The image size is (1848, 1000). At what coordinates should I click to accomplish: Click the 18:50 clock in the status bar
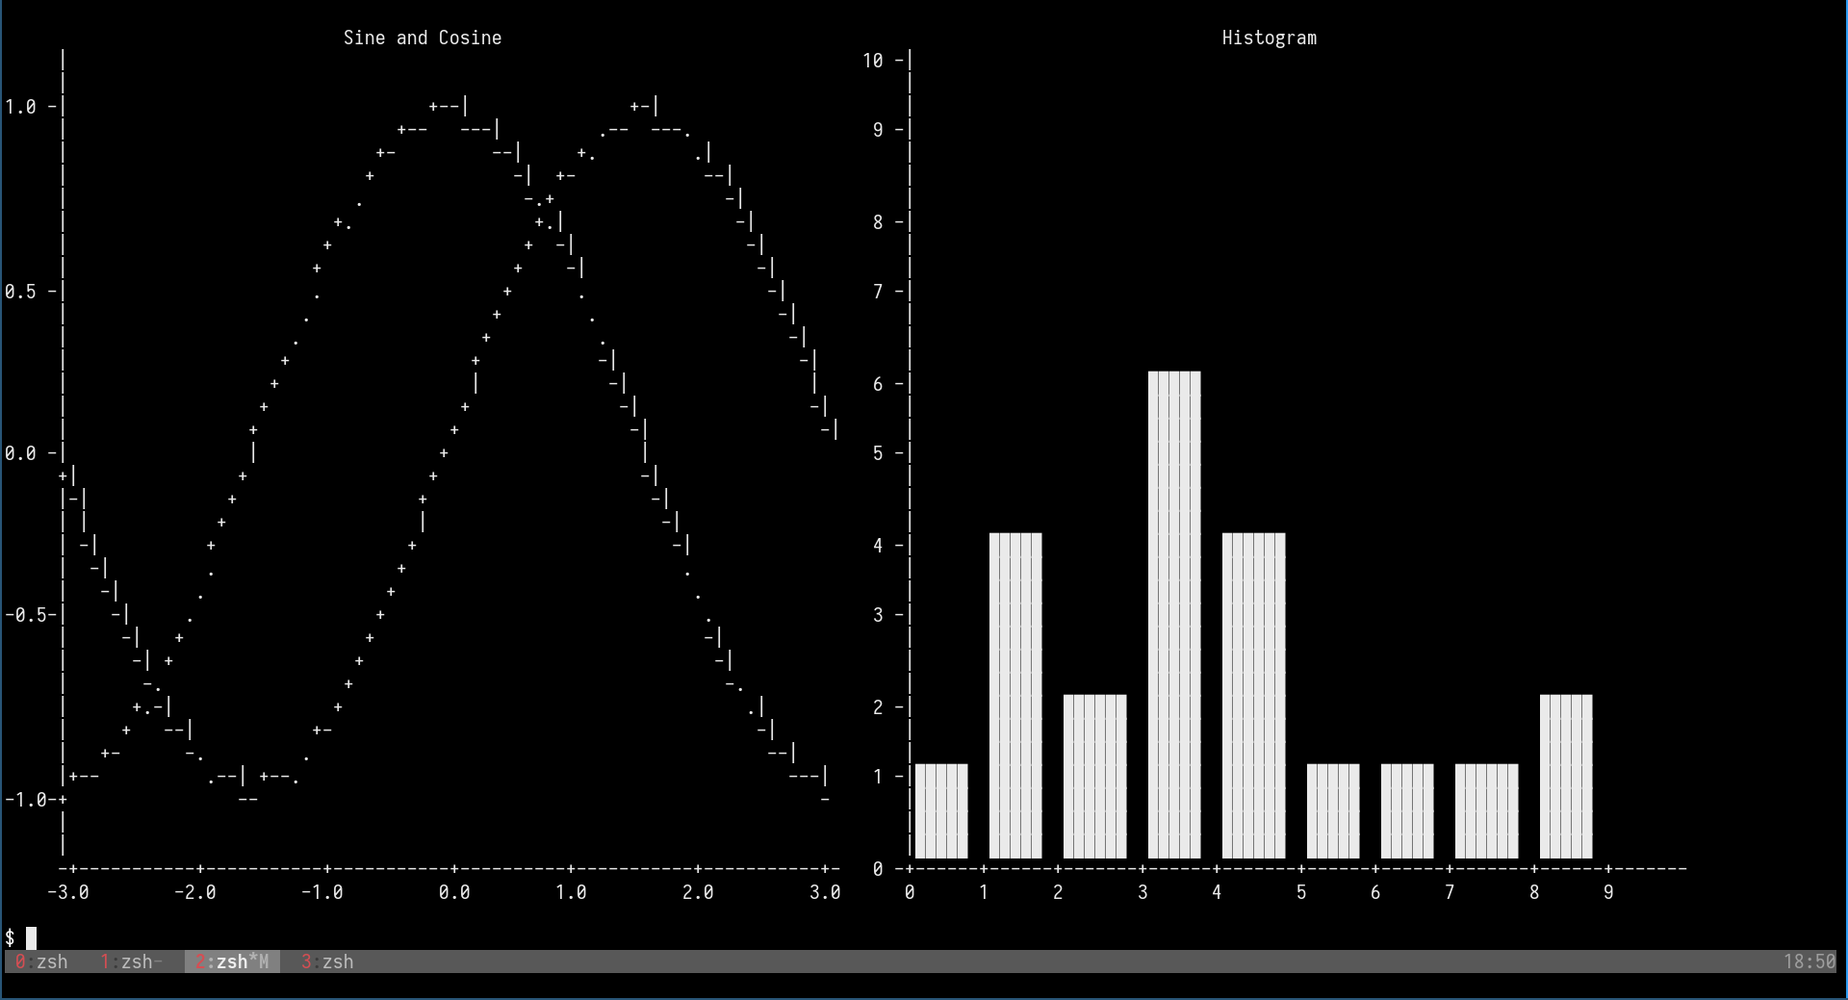(x=1808, y=962)
